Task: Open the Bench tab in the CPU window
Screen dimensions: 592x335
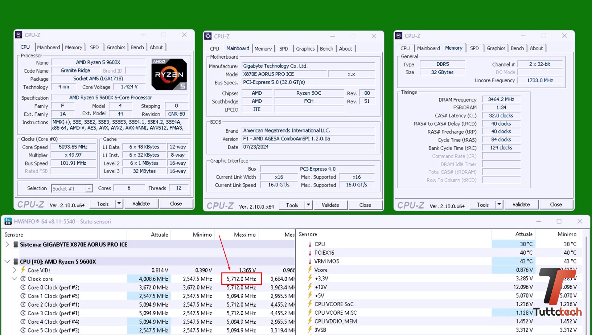Action: click(137, 47)
